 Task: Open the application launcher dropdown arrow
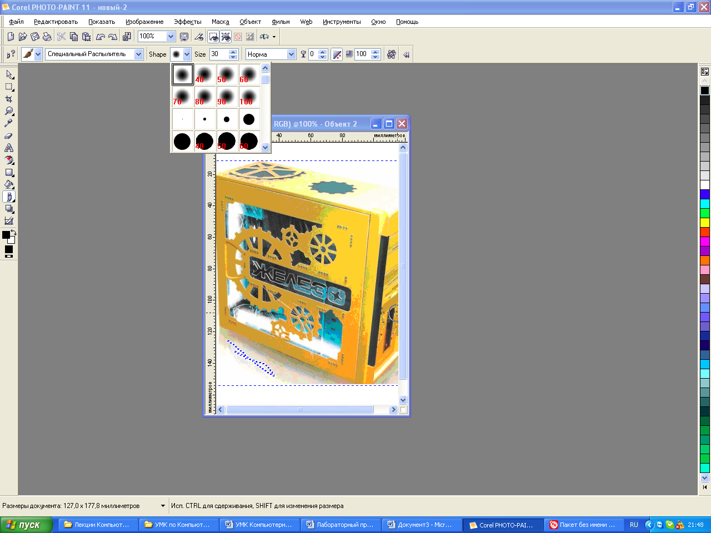[x=274, y=37]
